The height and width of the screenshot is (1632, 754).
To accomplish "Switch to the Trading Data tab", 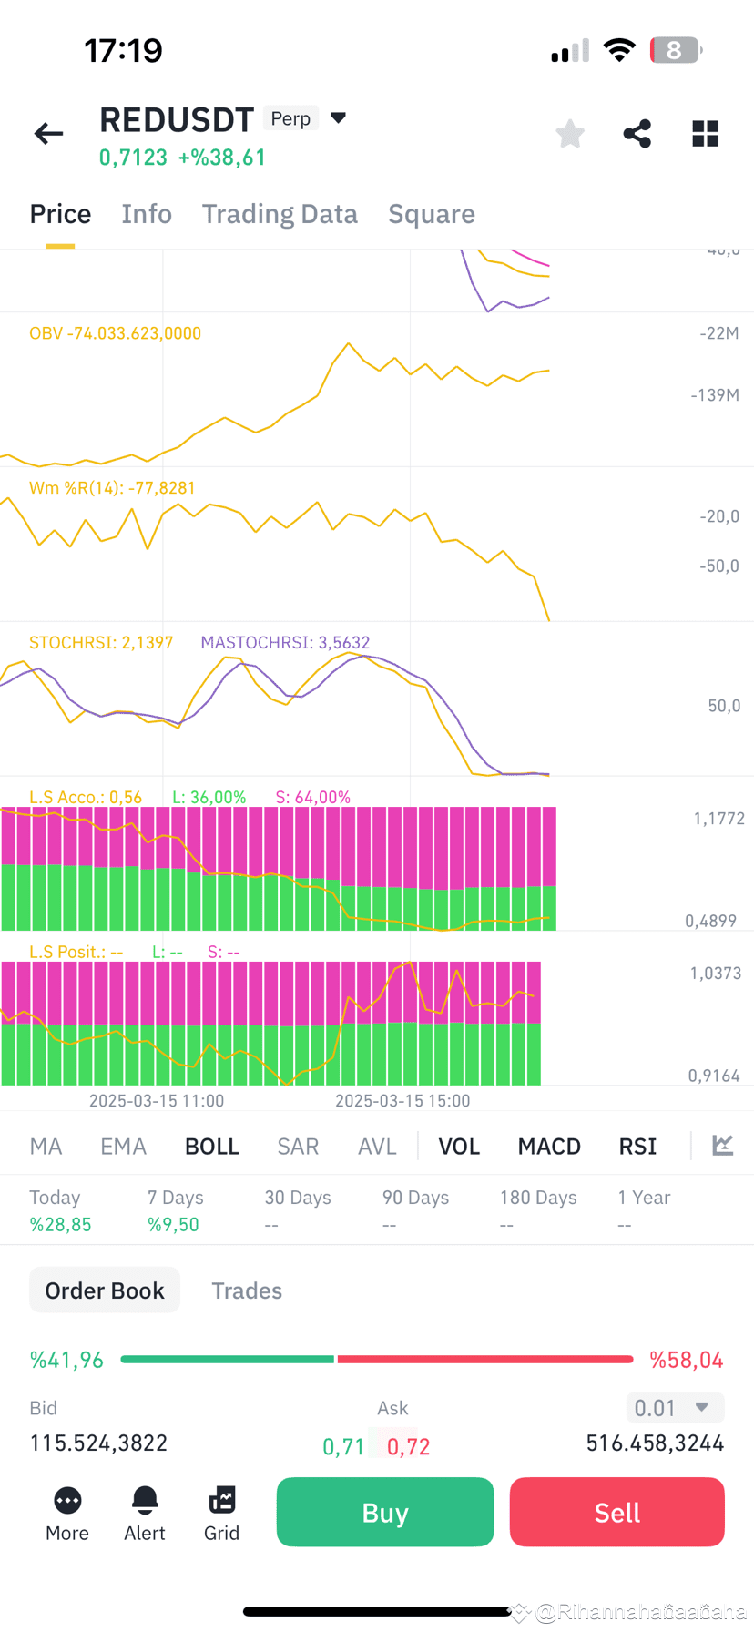I will click(280, 214).
